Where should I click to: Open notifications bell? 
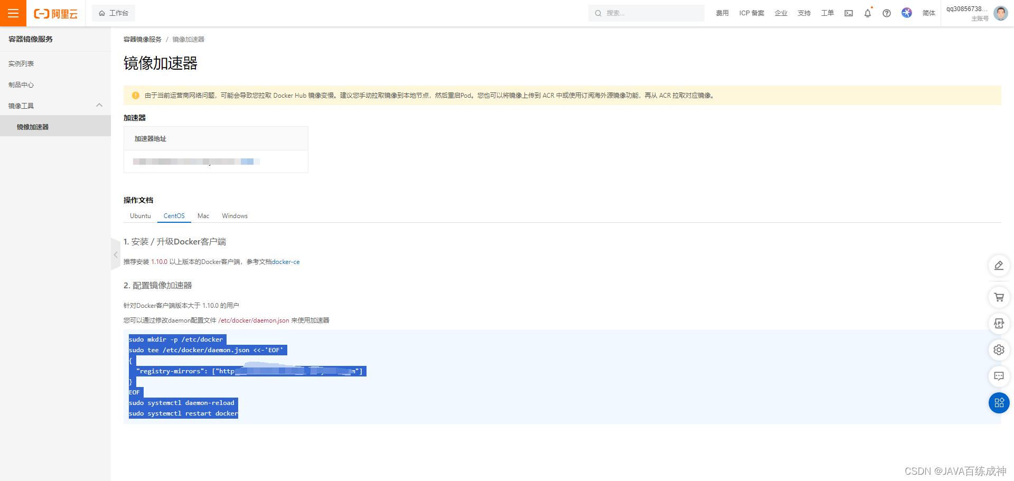(868, 13)
